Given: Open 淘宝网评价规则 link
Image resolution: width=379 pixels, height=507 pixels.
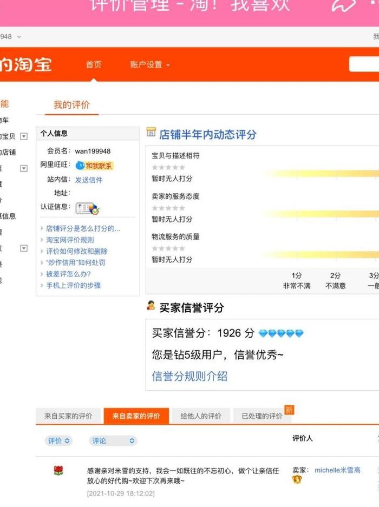Looking at the screenshot, I should pyautogui.click(x=70, y=240).
